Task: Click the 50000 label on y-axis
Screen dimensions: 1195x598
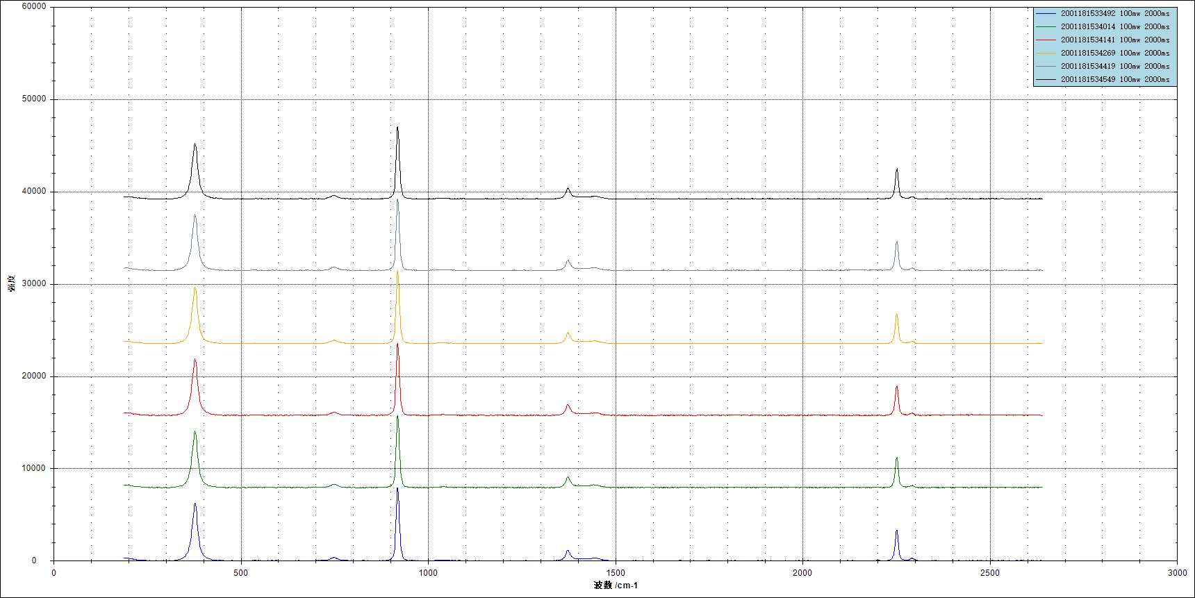Action: (x=34, y=99)
